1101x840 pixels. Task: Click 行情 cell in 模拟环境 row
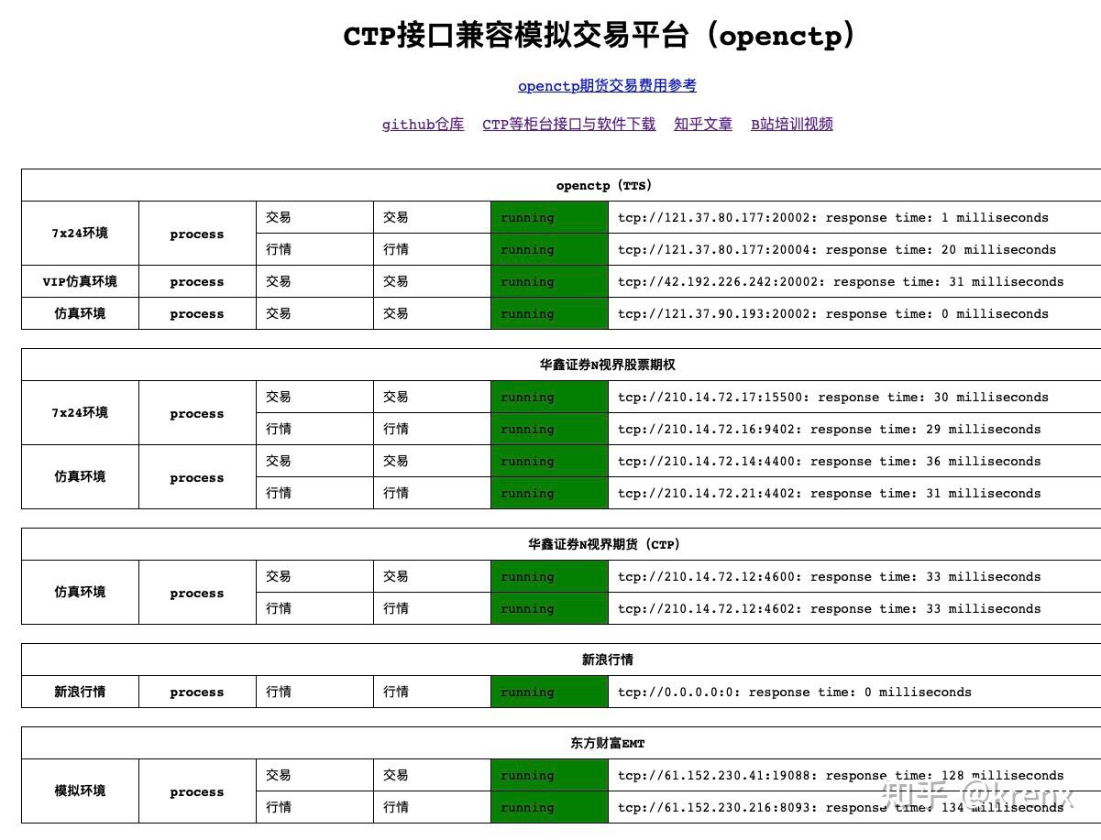[x=312, y=807]
